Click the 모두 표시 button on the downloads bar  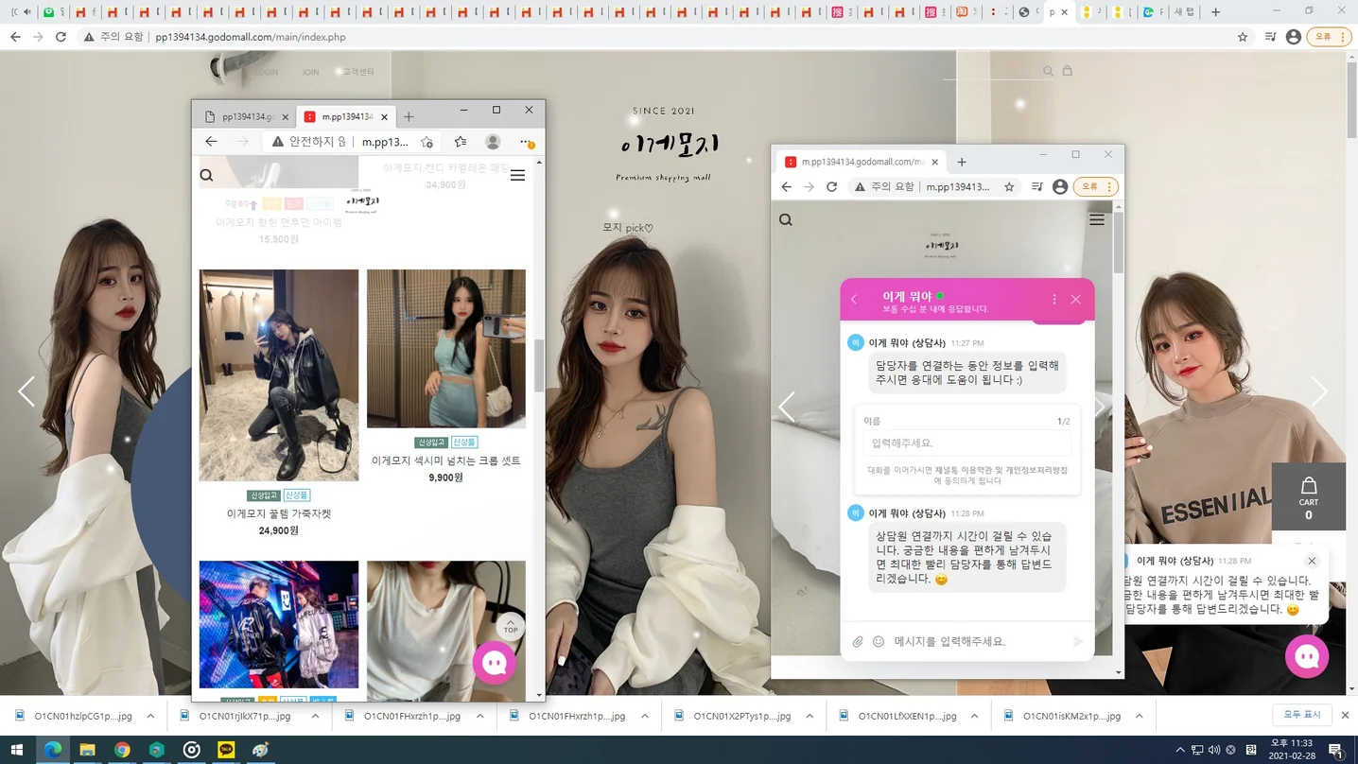pos(1300,715)
